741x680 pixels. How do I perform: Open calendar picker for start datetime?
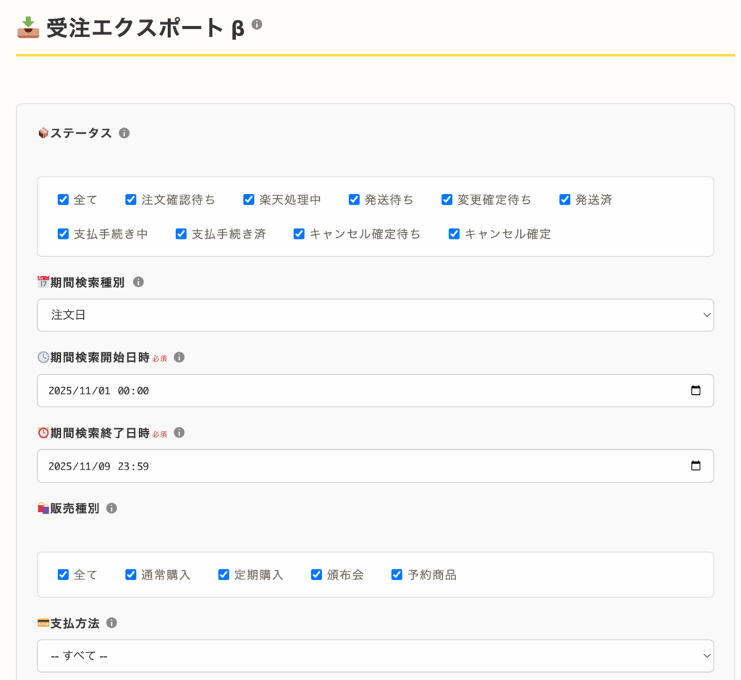tap(695, 391)
